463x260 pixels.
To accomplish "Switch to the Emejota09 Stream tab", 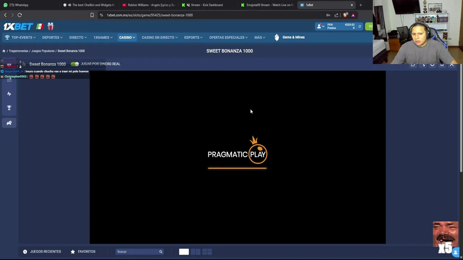I will pos(267,5).
